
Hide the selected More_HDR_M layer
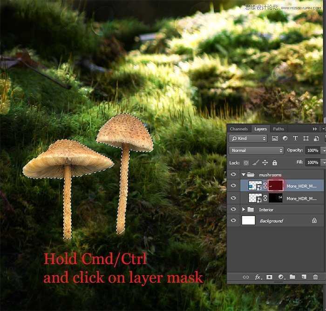233,185
